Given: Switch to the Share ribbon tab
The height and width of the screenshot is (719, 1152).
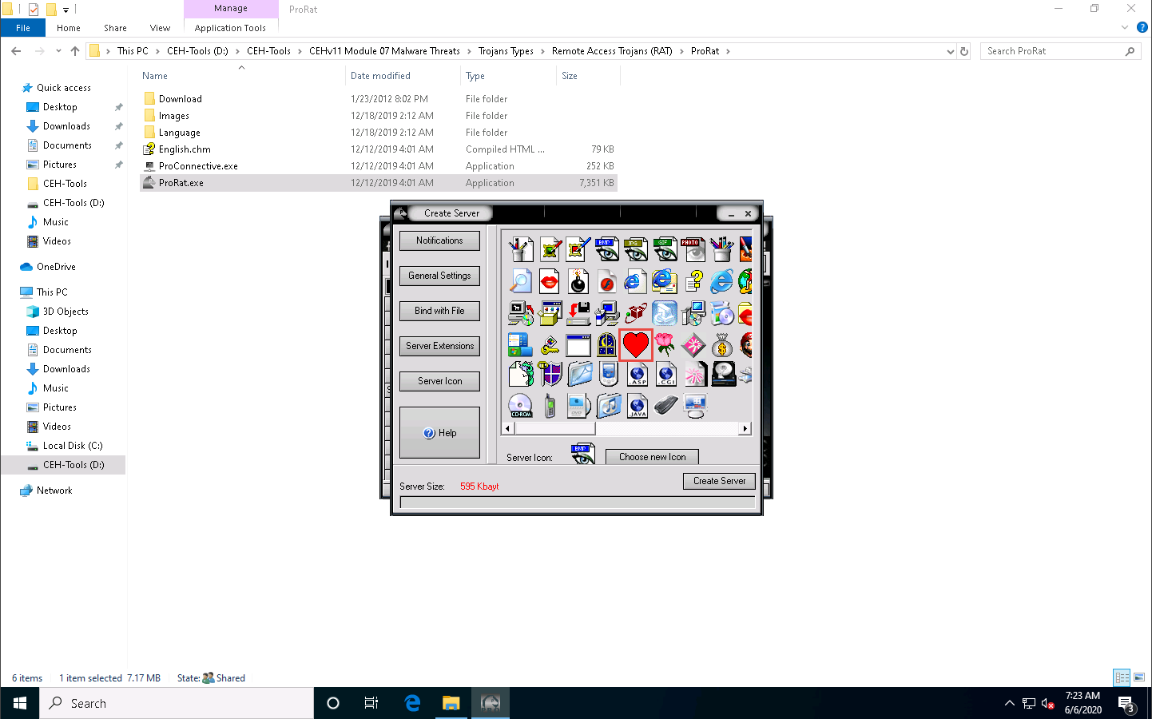Looking at the screenshot, I should click(x=115, y=28).
